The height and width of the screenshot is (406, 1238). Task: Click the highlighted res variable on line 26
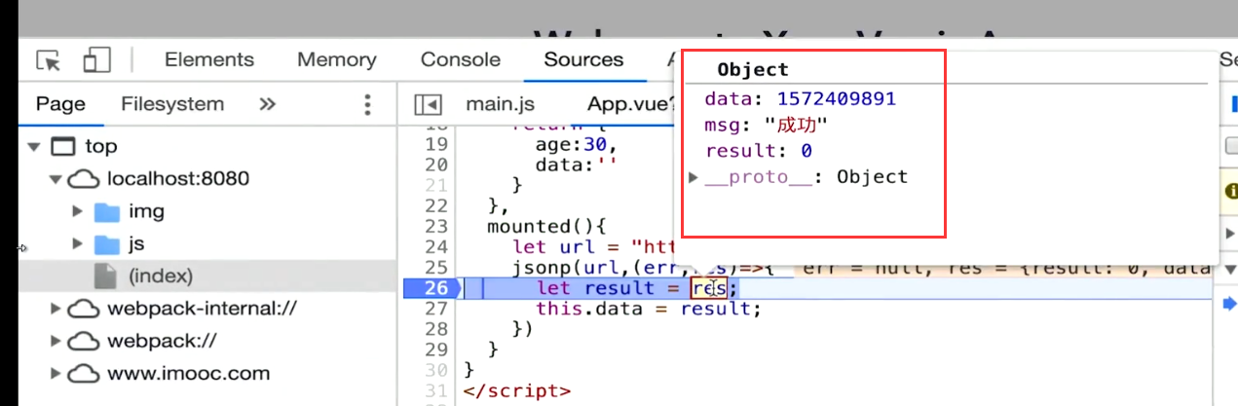(x=709, y=288)
